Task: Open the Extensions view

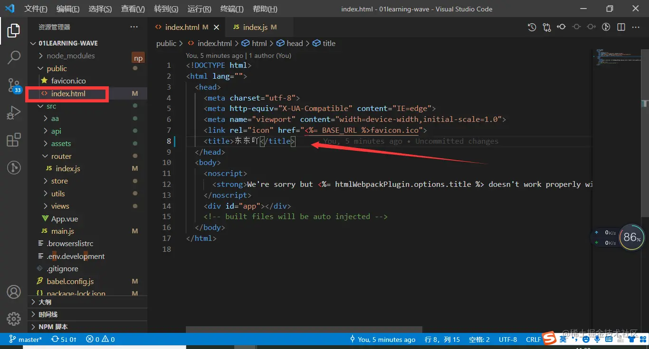Action: [x=14, y=140]
